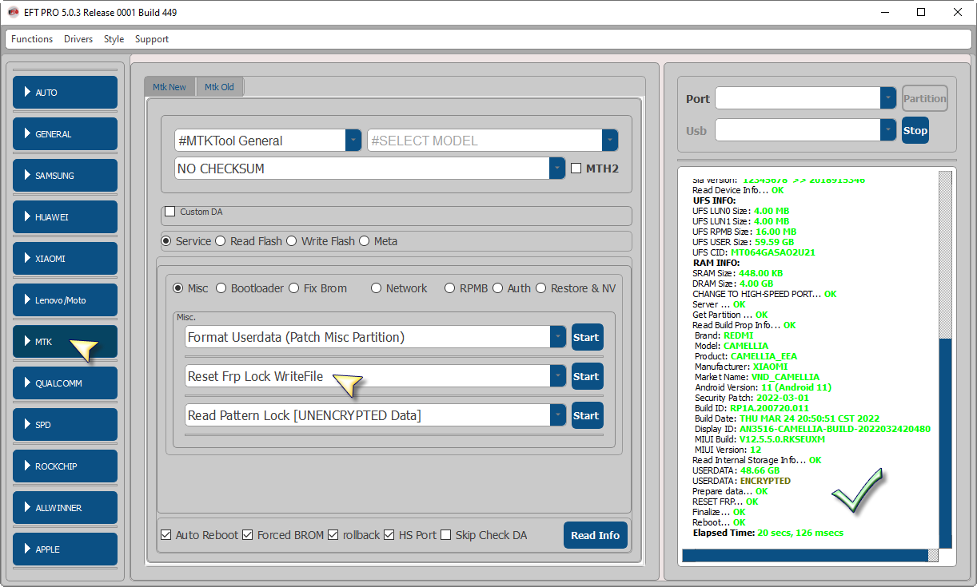Click the EFT PRO app icon in title bar

pos(13,13)
